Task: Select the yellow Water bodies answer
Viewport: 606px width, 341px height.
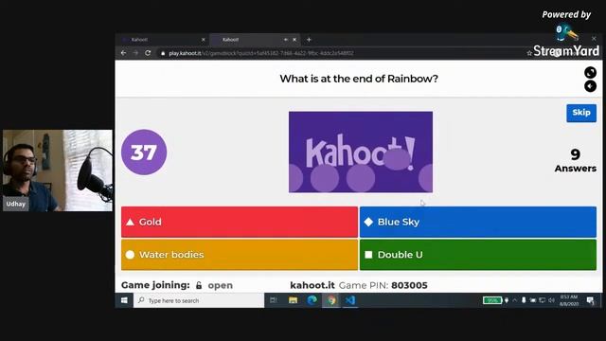Action: click(x=240, y=255)
